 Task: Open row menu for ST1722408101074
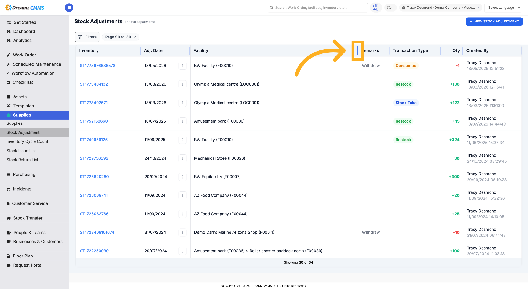(x=183, y=233)
